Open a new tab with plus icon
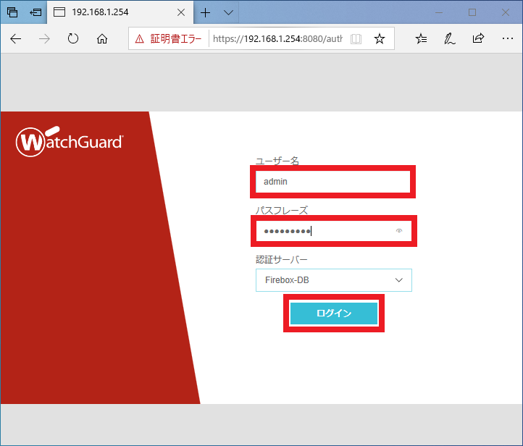 [x=206, y=12]
